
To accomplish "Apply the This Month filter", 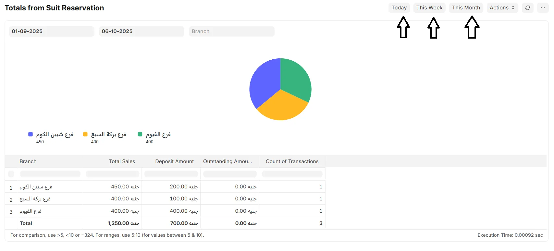I will pyautogui.click(x=466, y=8).
